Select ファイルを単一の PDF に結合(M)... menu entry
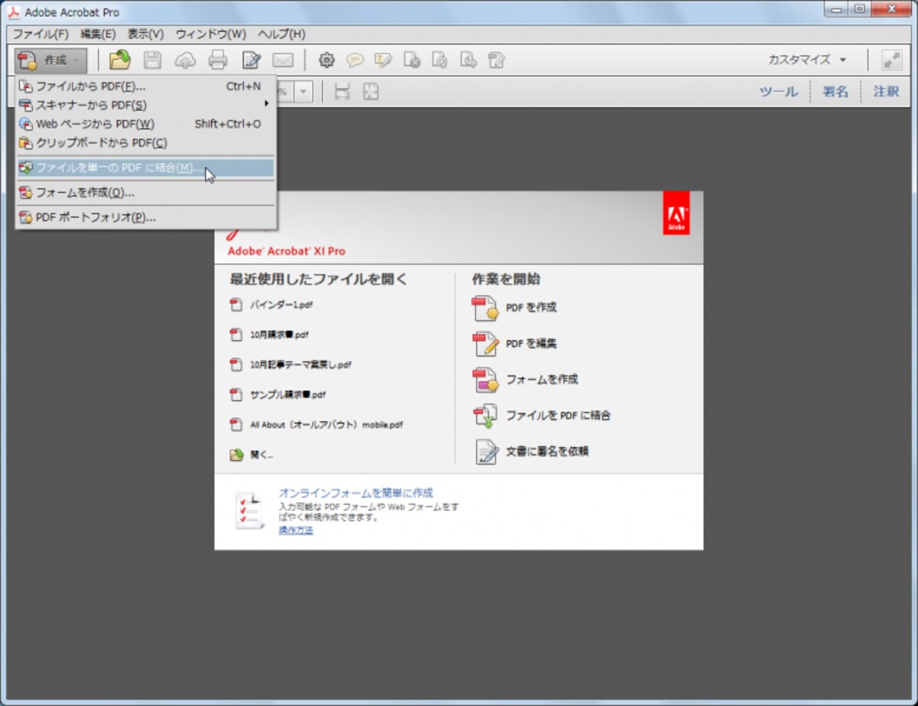918x706 pixels. tap(145, 168)
